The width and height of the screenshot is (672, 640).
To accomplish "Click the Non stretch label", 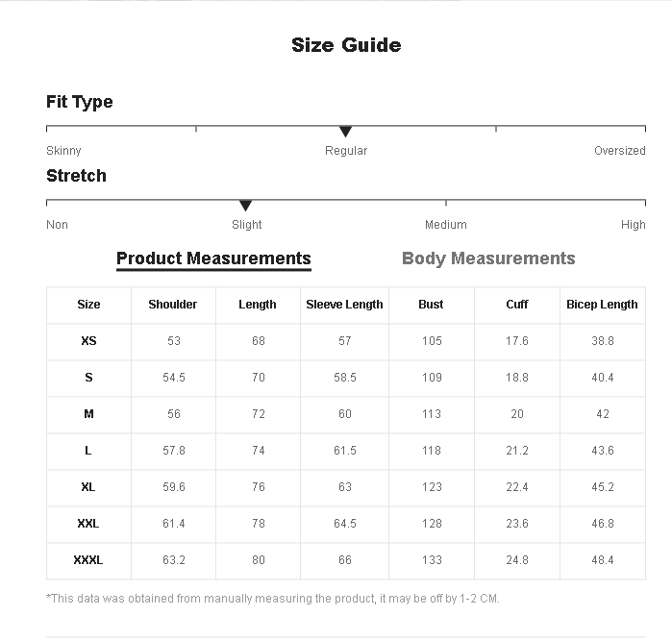I will coord(57,225).
